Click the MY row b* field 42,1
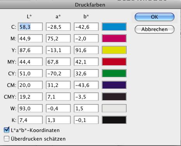 click(x=86, y=62)
